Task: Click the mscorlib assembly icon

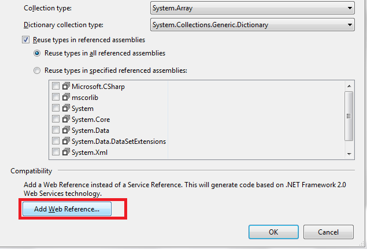Action: [x=65, y=97]
